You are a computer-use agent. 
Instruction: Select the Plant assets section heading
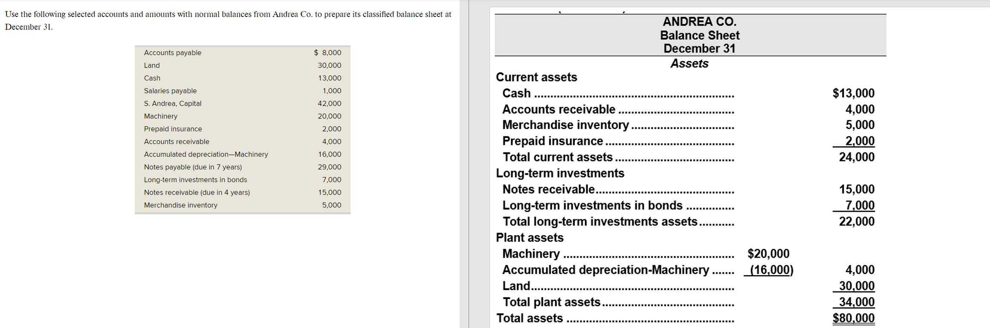(530, 238)
